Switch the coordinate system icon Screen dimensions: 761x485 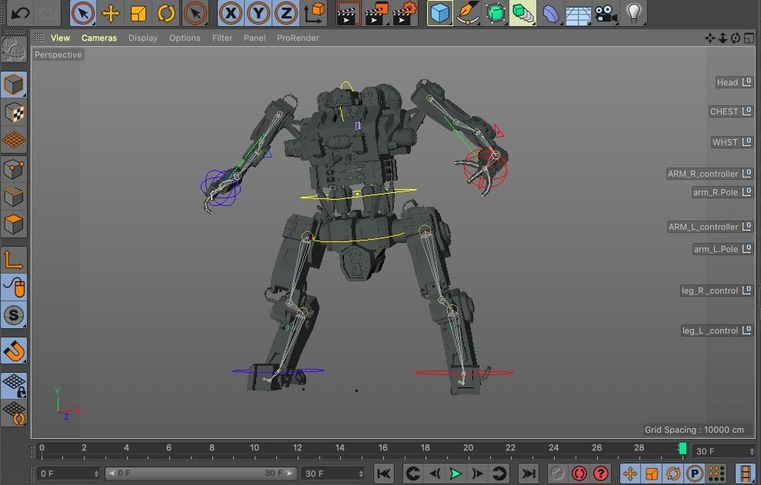(x=315, y=13)
